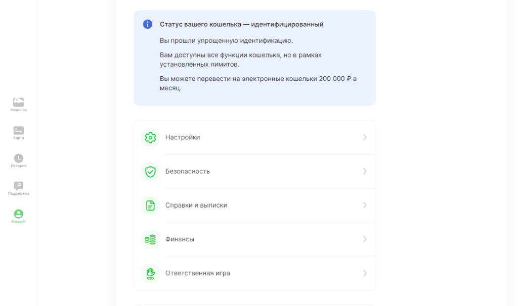Image resolution: width=518 pixels, height=306 pixels.
Task: Click the Безопасность text label
Action: pyautogui.click(x=187, y=171)
